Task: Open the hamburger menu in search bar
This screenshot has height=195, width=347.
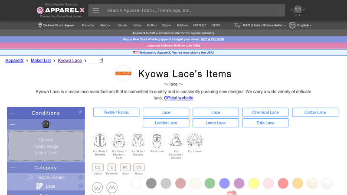Action: click(95, 10)
